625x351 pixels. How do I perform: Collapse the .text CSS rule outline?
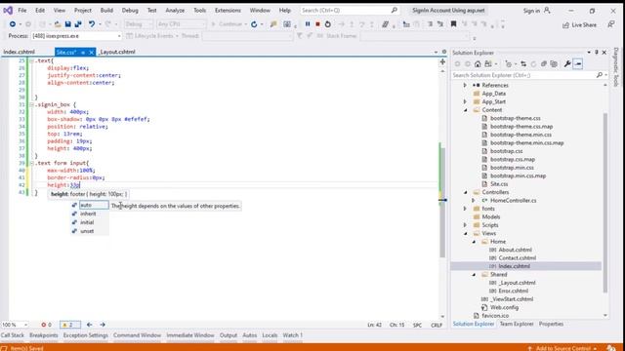click(31, 60)
